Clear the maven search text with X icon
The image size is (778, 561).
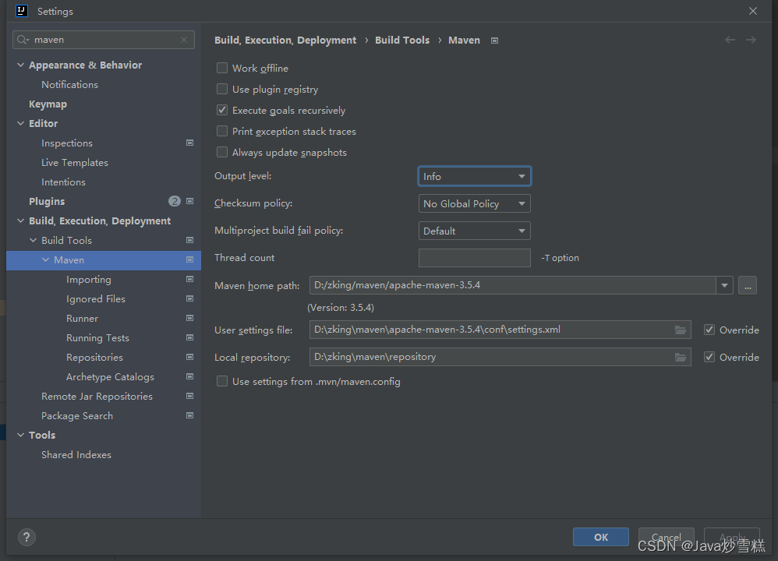[184, 40]
